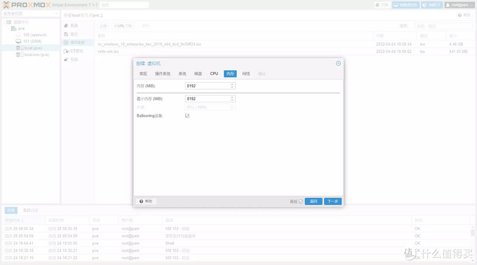Click the top search box

point(124,5)
